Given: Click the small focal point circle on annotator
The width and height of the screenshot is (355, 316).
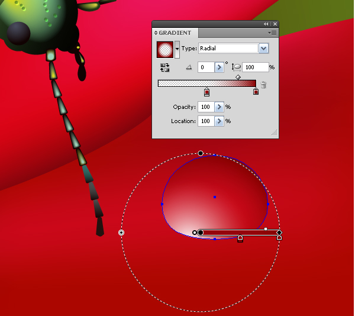Looking at the screenshot, I should (194, 233).
